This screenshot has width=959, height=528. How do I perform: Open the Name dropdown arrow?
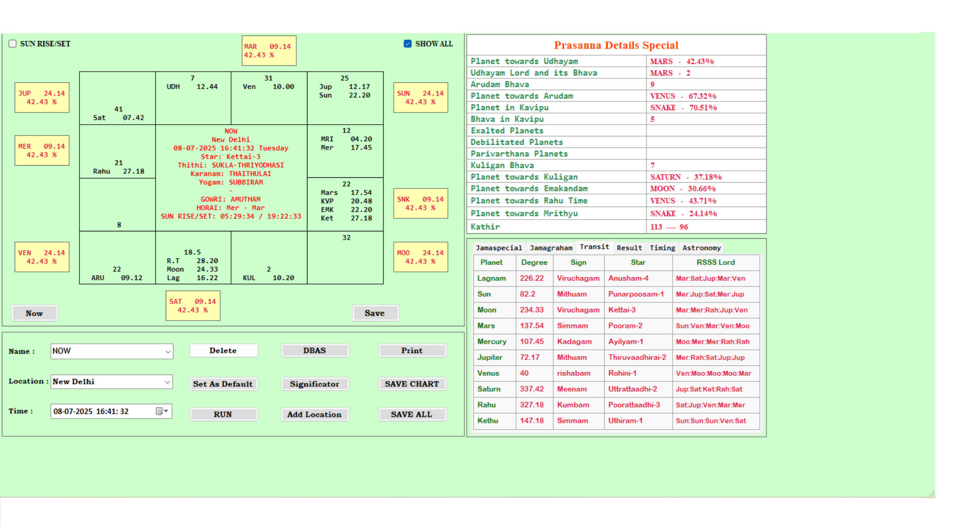168,351
